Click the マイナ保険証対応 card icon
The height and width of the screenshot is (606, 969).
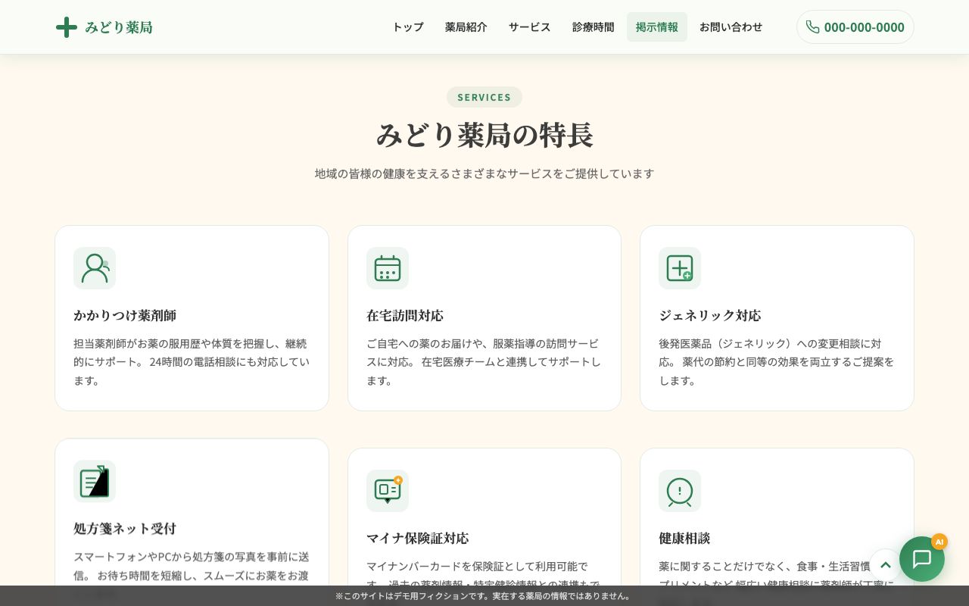pos(388,491)
